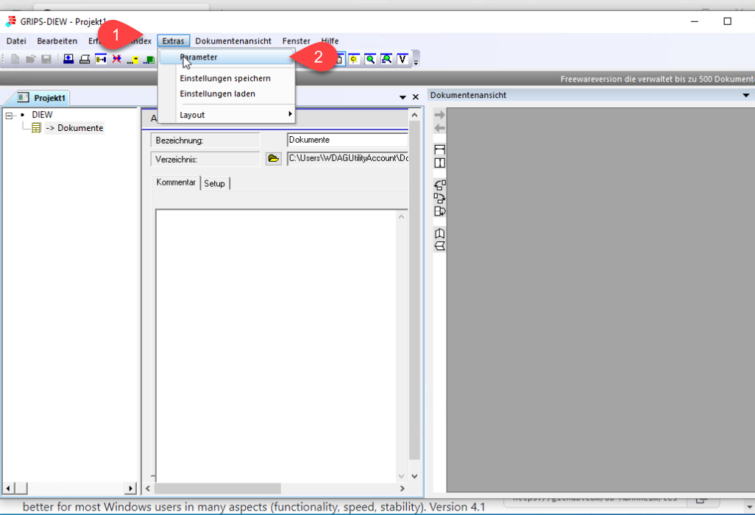Rotate the document left with the rotate icon

pos(440,185)
